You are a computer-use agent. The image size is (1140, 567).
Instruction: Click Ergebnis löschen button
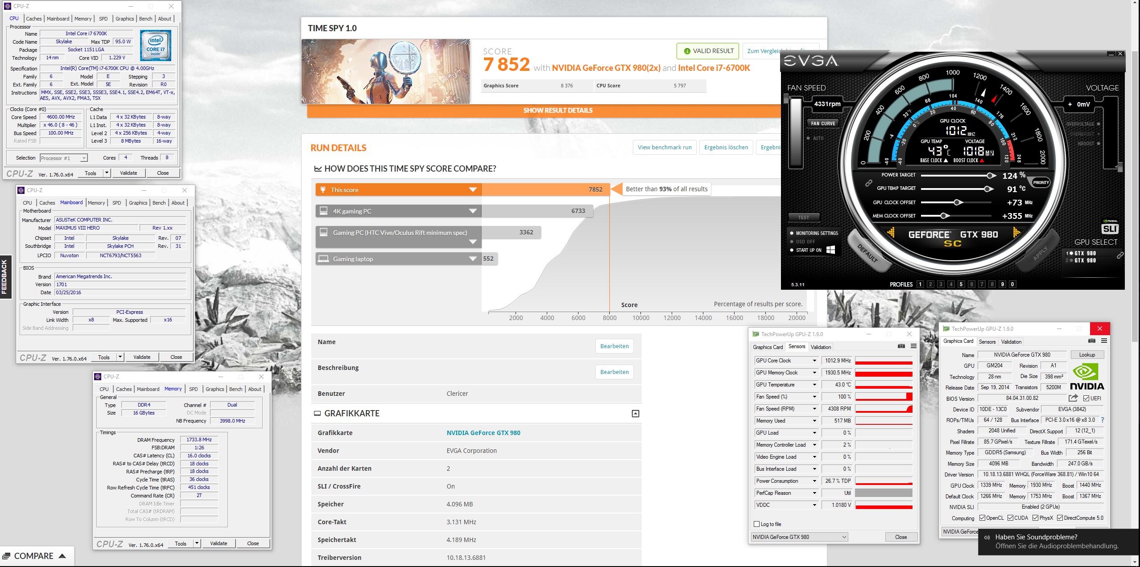[x=726, y=148]
